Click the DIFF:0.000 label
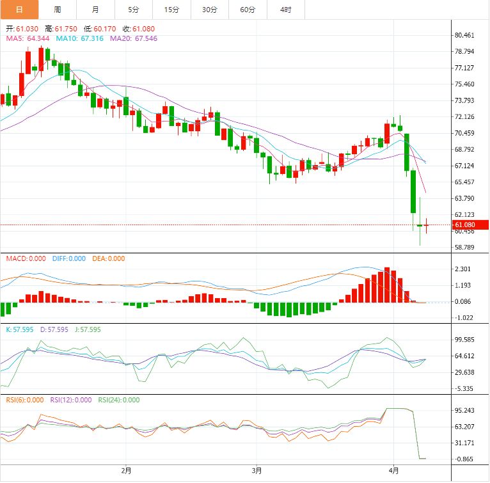490x483 pixels. coord(69,258)
